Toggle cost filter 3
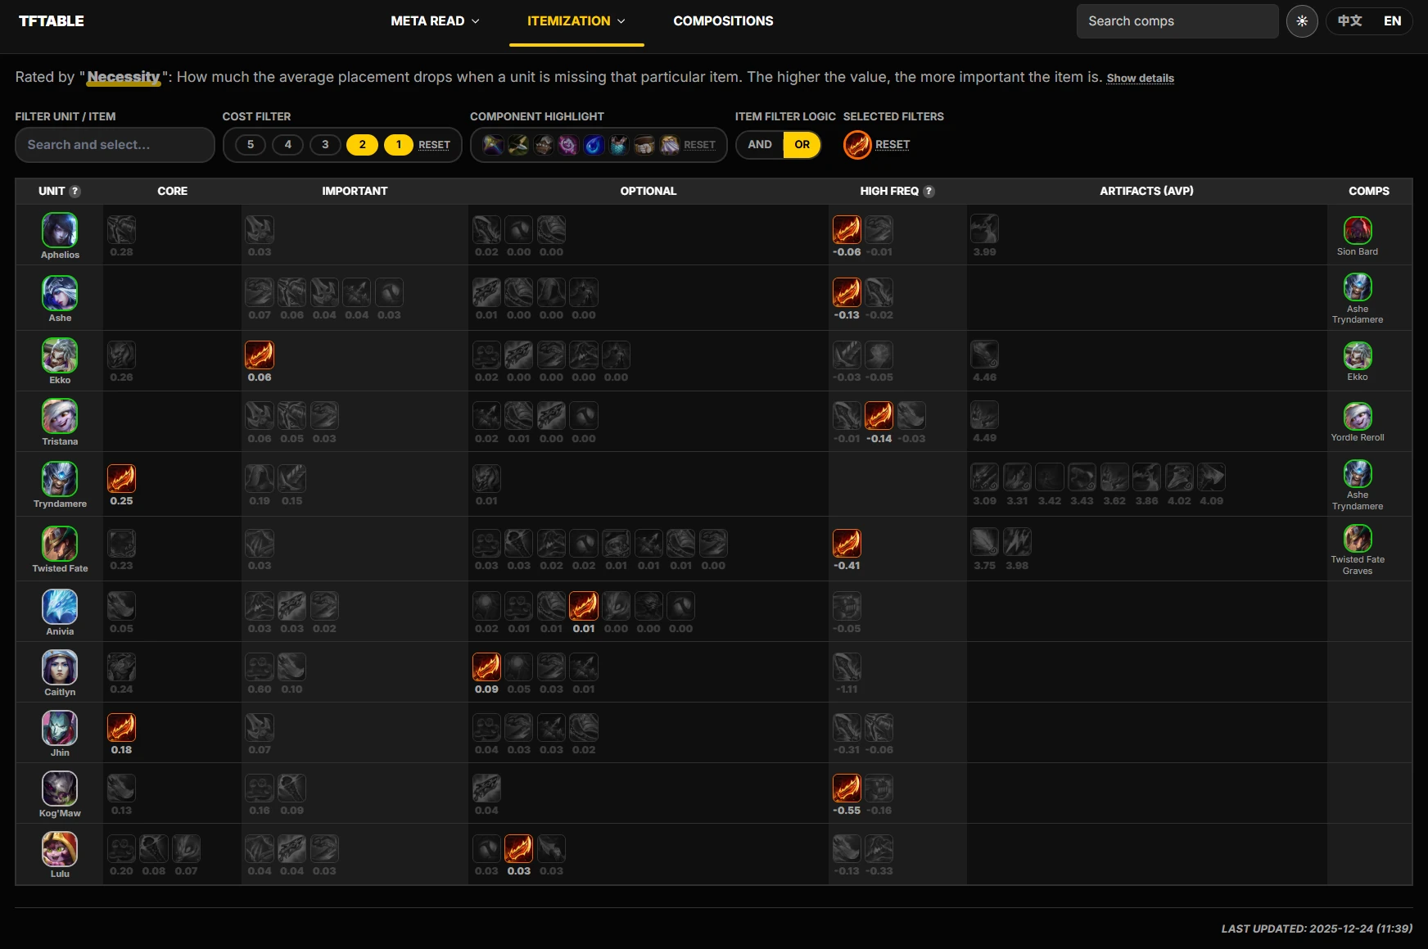Viewport: 1428px width, 949px height. click(325, 145)
